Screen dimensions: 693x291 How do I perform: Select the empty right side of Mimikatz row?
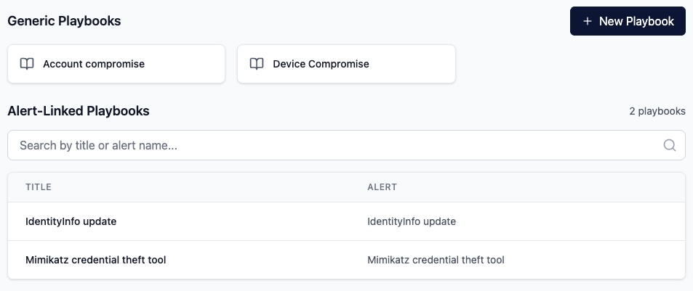pyautogui.click(x=596, y=260)
